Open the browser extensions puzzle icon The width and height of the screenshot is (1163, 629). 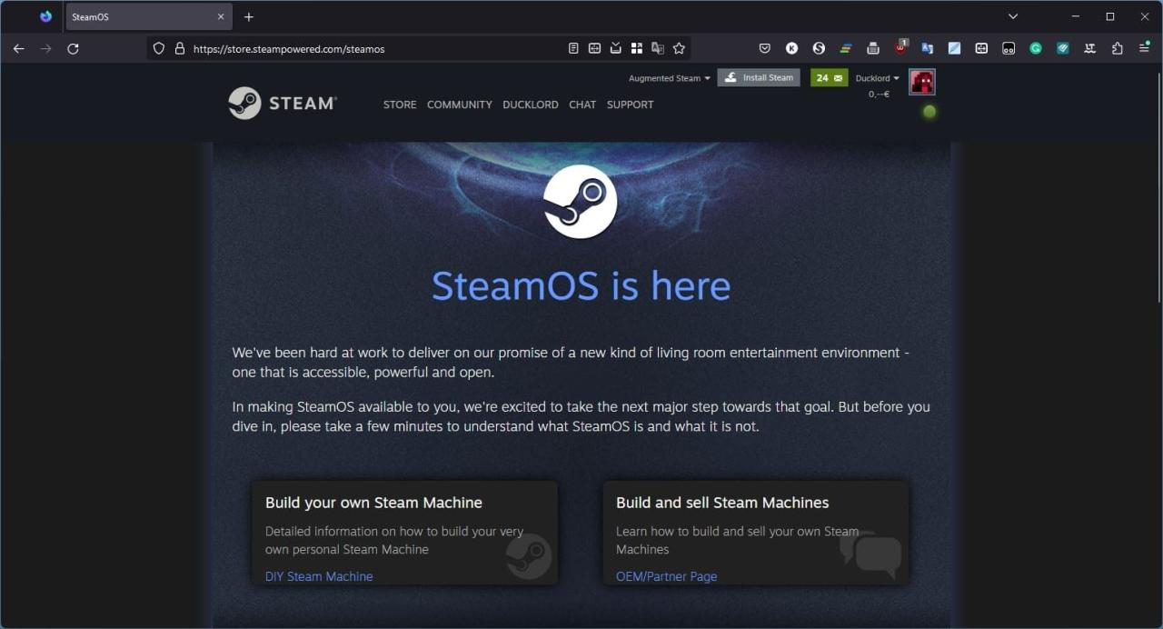coord(1118,48)
